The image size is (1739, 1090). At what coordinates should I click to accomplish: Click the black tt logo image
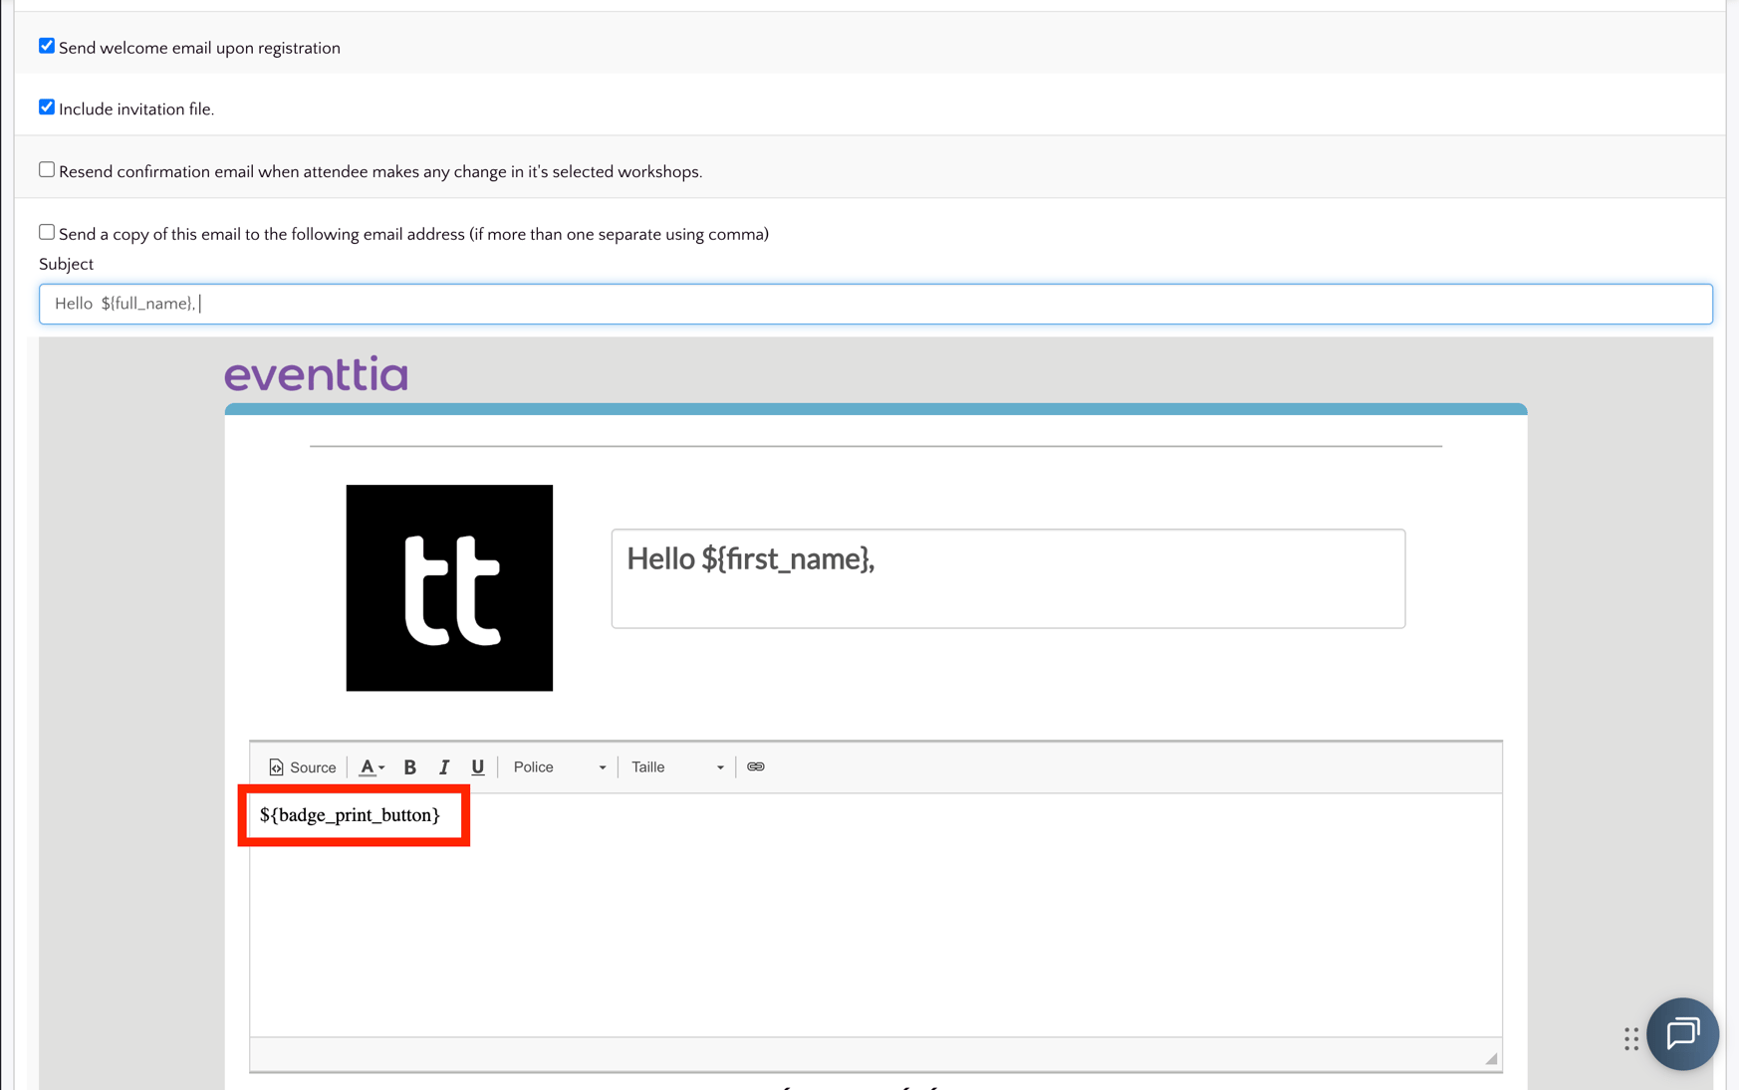pyautogui.click(x=449, y=588)
